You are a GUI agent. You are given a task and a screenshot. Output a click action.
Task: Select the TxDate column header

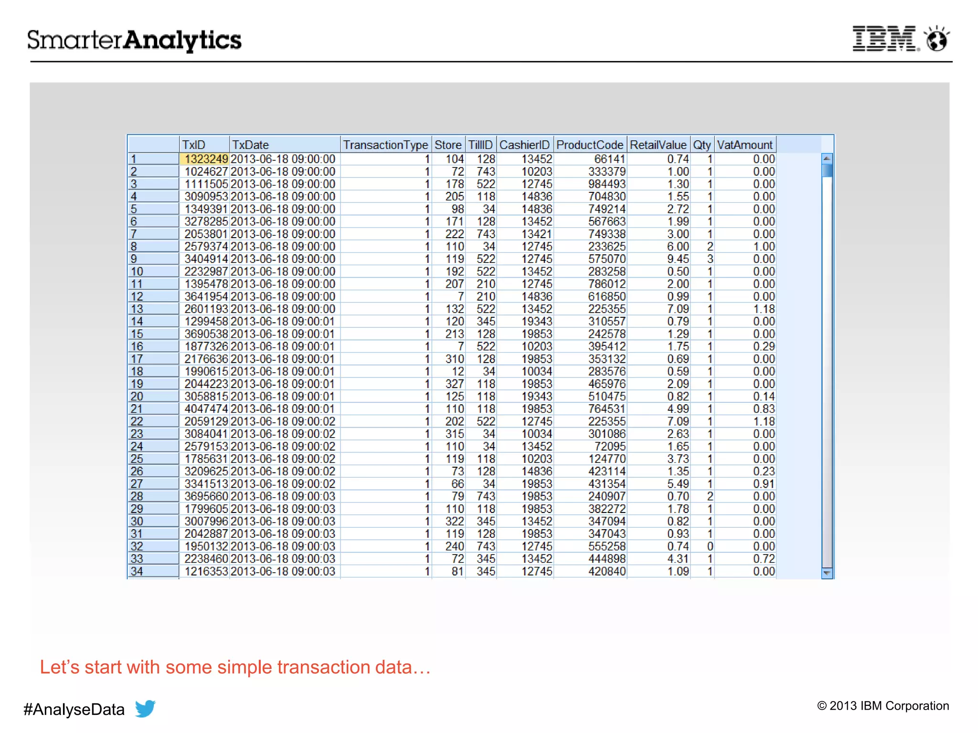click(x=285, y=145)
